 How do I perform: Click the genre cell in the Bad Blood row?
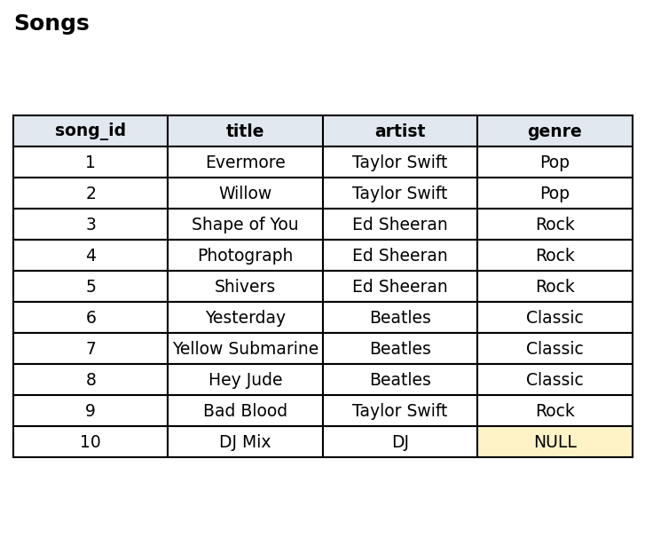point(555,411)
